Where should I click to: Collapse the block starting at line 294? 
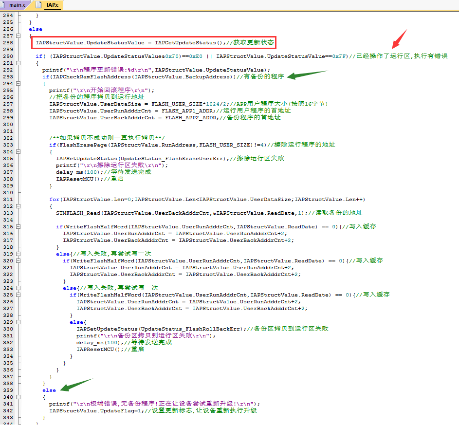(x=18, y=84)
